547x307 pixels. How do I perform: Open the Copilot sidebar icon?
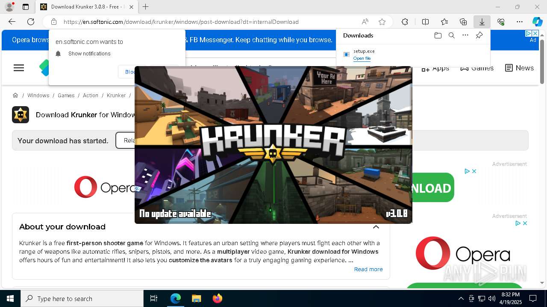(x=537, y=22)
